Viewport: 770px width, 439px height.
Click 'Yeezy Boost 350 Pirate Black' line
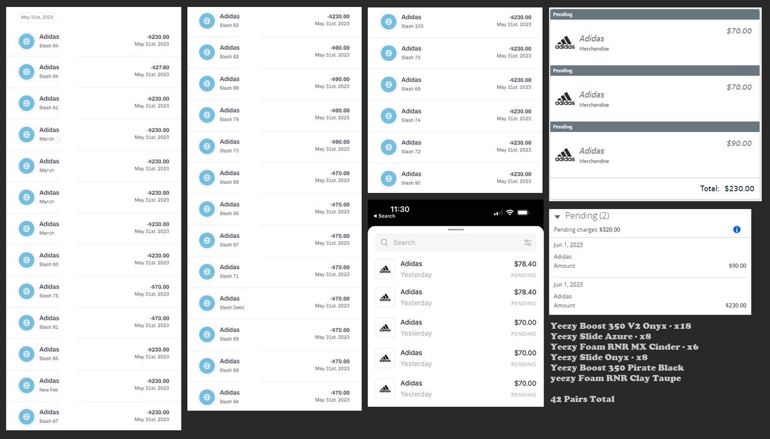617,367
